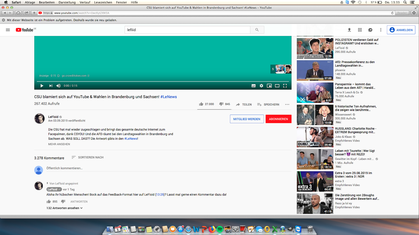Dislike the video with thumbs down

pyautogui.click(x=221, y=104)
